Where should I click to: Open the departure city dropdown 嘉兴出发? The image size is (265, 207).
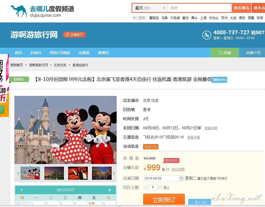[150, 8]
